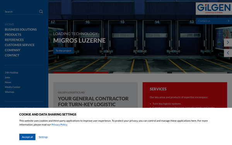Click the To the project button
The image size is (232, 145).
click(x=63, y=51)
